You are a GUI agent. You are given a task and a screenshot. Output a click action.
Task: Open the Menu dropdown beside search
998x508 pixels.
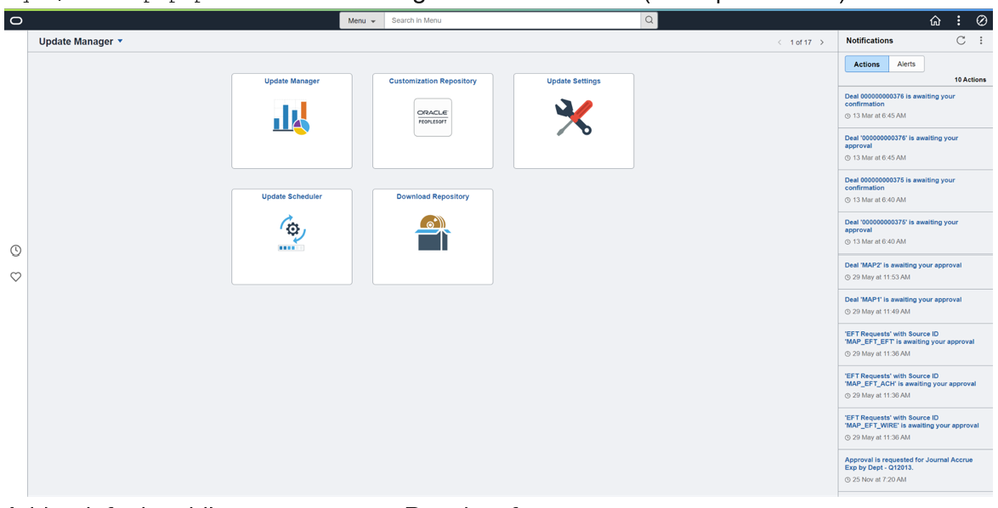coord(362,20)
